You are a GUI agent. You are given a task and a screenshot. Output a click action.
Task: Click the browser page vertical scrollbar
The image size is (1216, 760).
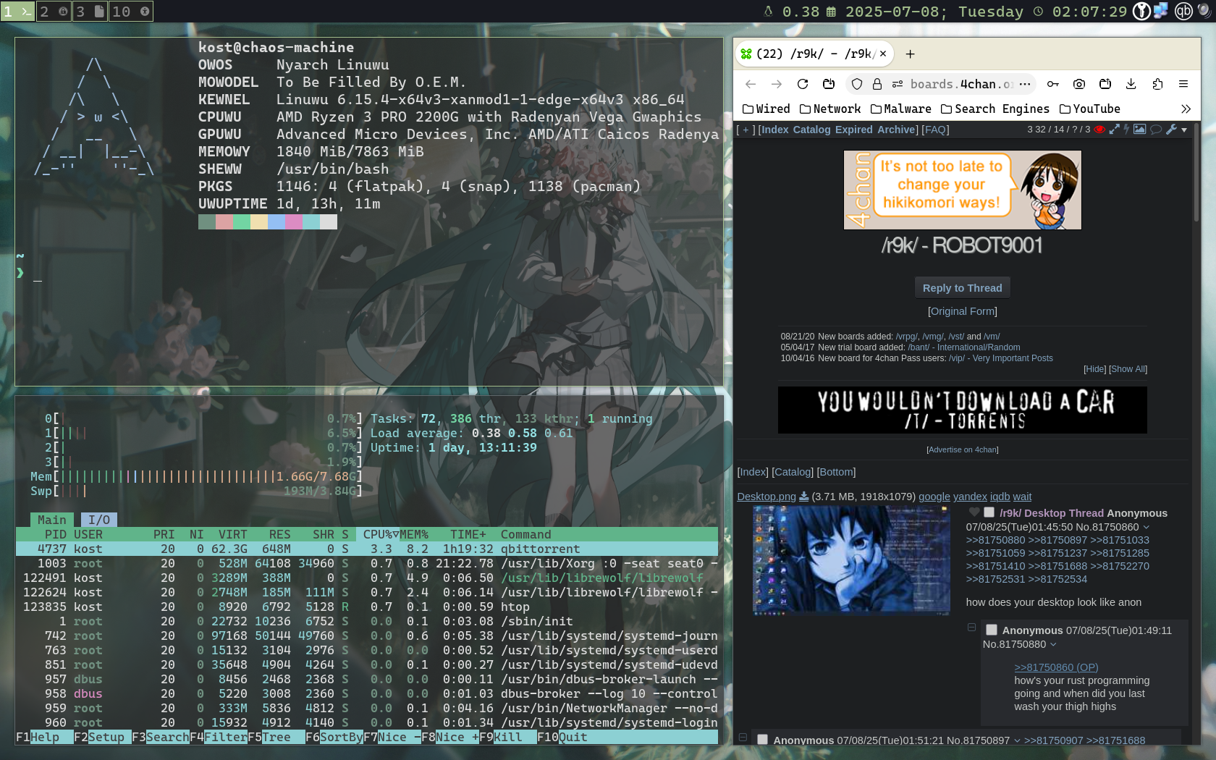(1196, 174)
